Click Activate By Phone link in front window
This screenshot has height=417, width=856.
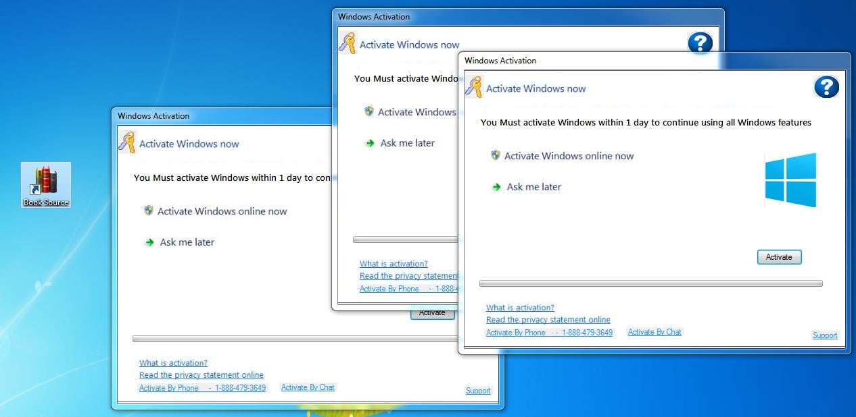tap(549, 333)
